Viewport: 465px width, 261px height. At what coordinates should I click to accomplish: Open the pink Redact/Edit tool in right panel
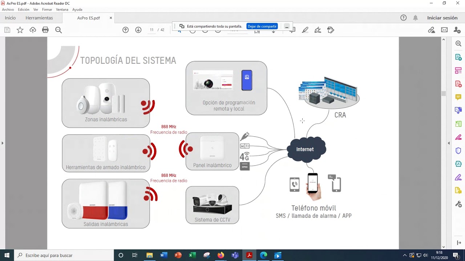tap(458, 137)
